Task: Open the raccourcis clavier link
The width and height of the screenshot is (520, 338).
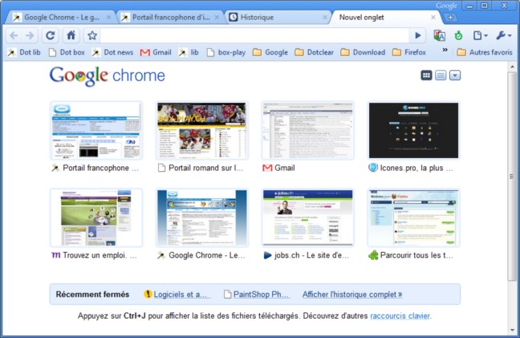Action: [400, 316]
